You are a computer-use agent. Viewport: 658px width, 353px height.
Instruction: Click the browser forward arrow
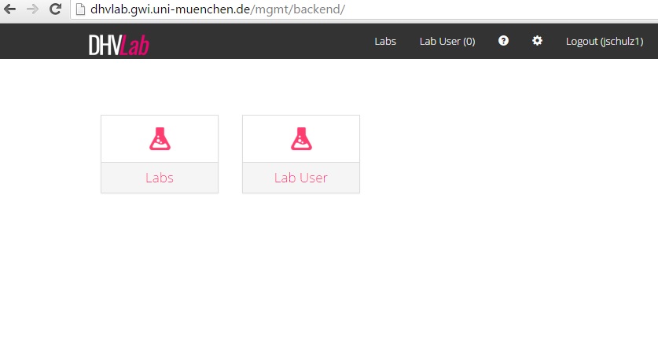coord(32,9)
